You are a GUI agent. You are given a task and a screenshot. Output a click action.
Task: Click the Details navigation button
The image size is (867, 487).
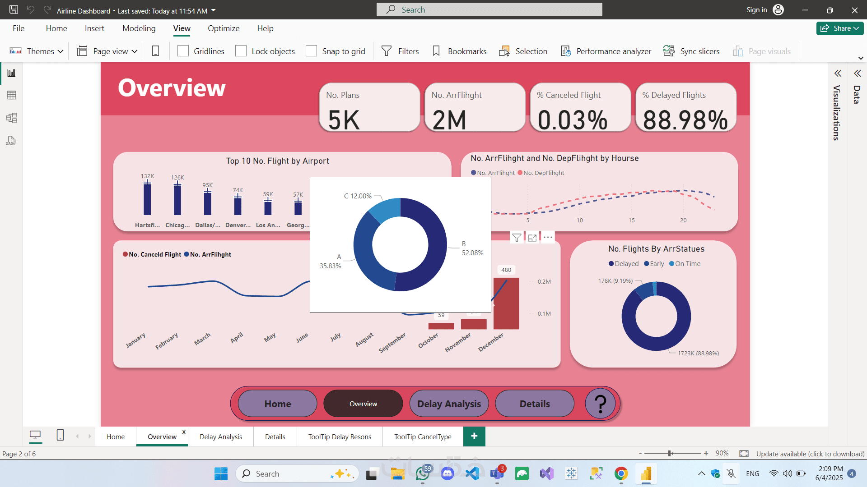click(534, 404)
